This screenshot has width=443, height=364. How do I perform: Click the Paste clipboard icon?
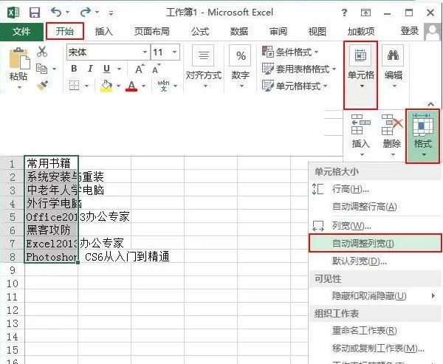click(x=18, y=58)
